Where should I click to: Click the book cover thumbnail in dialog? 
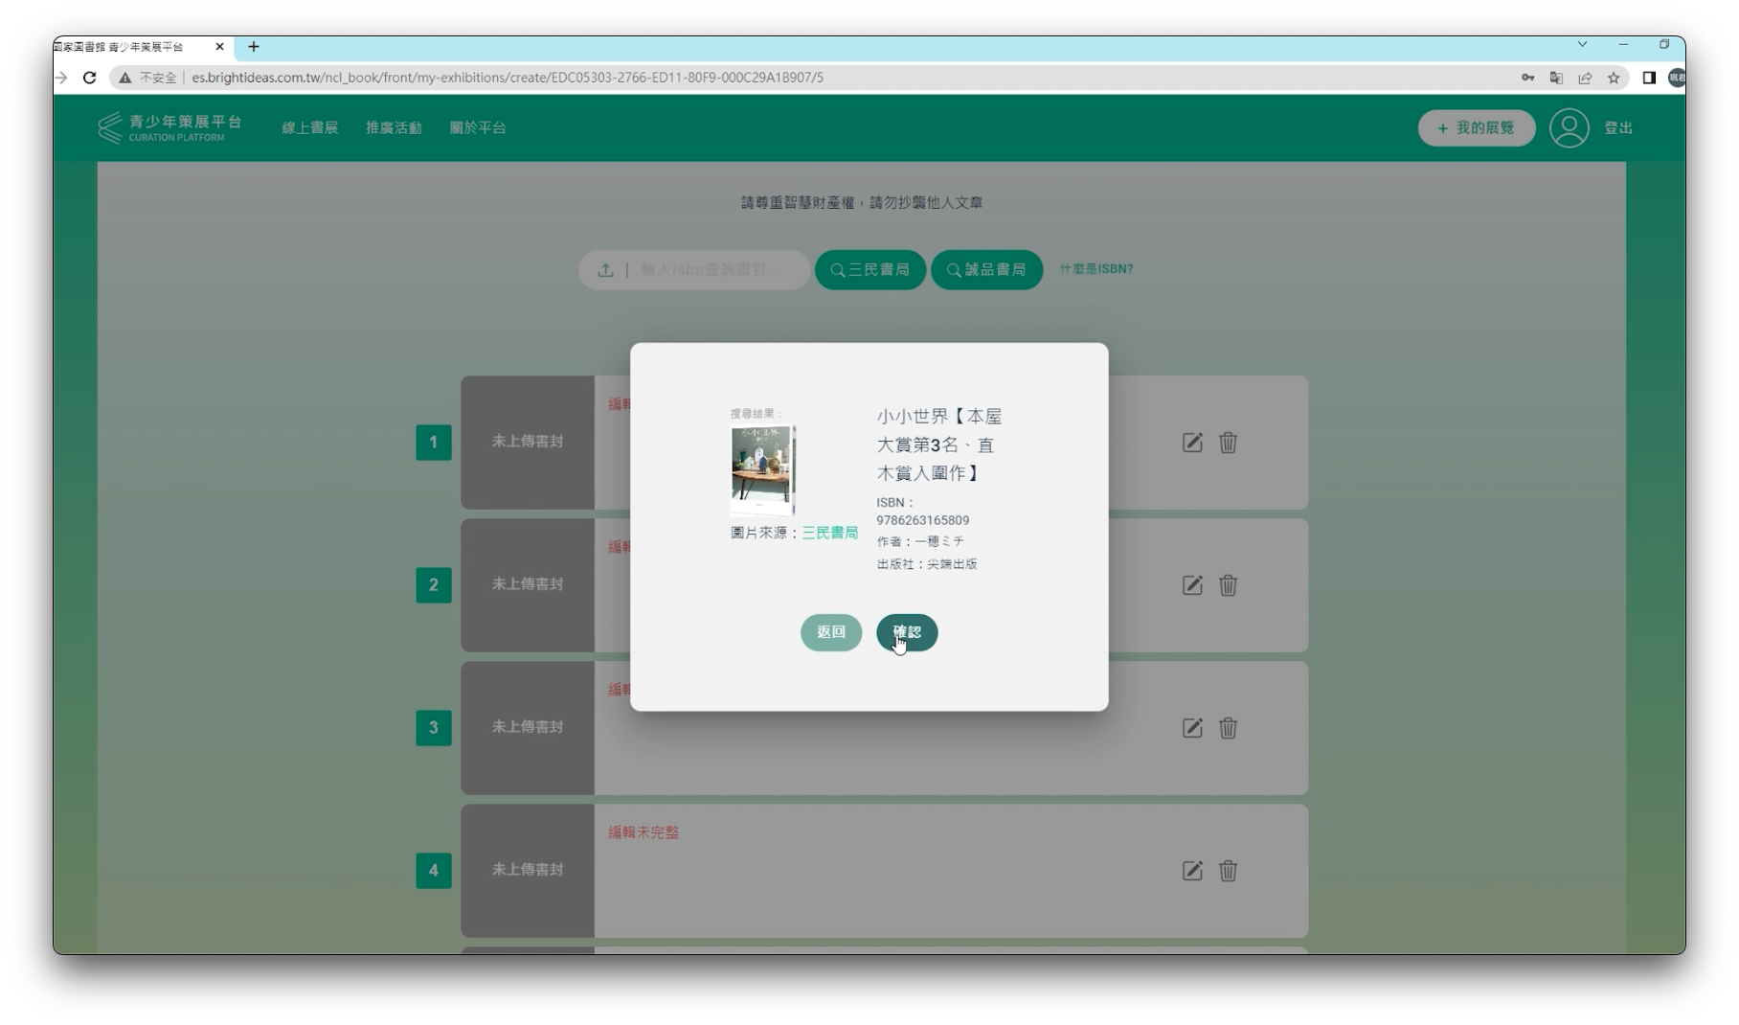pyautogui.click(x=762, y=470)
